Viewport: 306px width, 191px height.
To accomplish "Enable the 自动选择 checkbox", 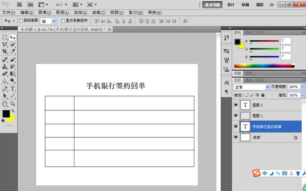I will [21, 21].
